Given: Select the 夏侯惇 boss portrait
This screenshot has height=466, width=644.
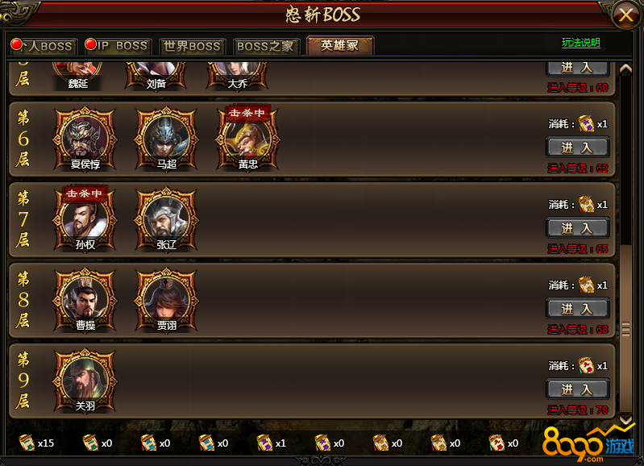Looking at the screenshot, I should (x=85, y=139).
